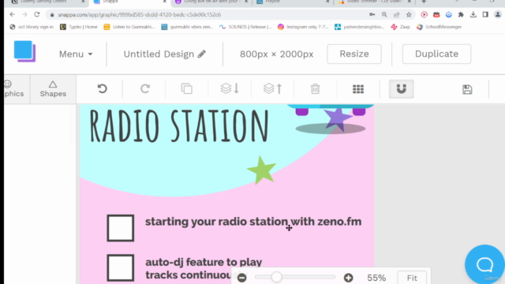Click the copy element icon
Image resolution: width=505 pixels, height=284 pixels.
[x=187, y=88]
